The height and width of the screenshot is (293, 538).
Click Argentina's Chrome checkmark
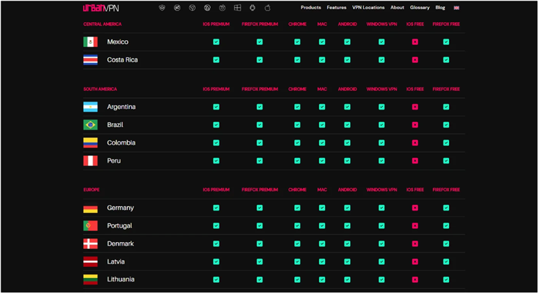tap(297, 107)
